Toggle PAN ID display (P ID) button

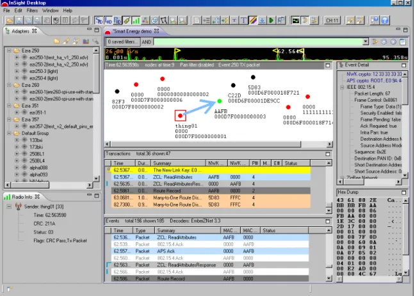click(x=117, y=20)
